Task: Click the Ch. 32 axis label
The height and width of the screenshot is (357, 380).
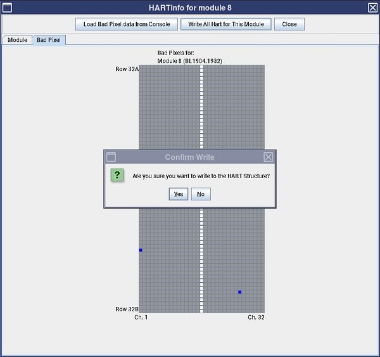Action: point(256,317)
